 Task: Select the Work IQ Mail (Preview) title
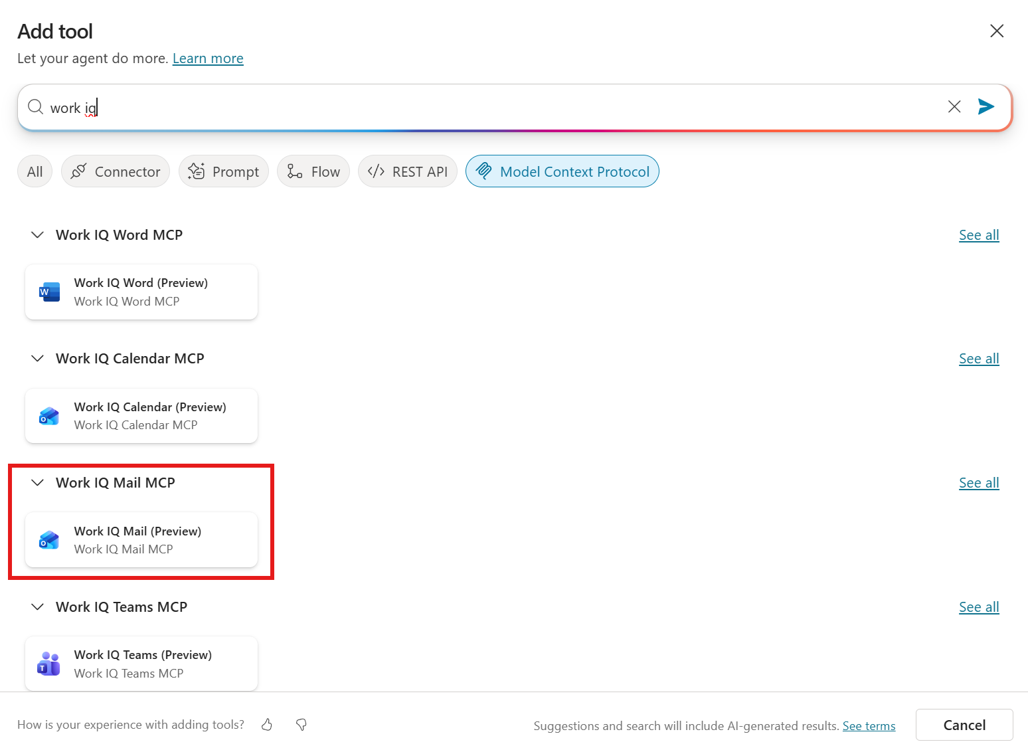(x=137, y=531)
